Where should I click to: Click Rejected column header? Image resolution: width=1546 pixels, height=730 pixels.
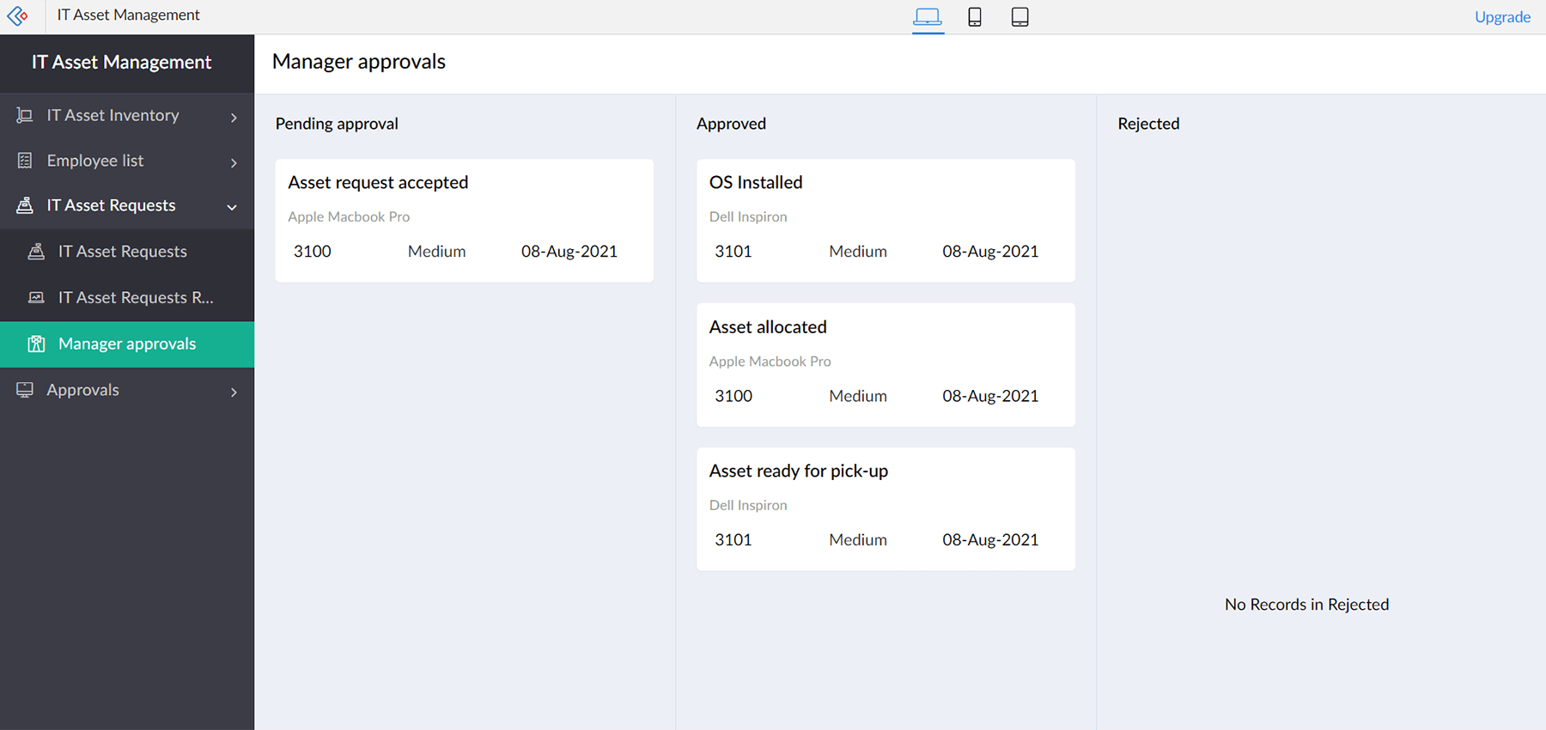1148,124
